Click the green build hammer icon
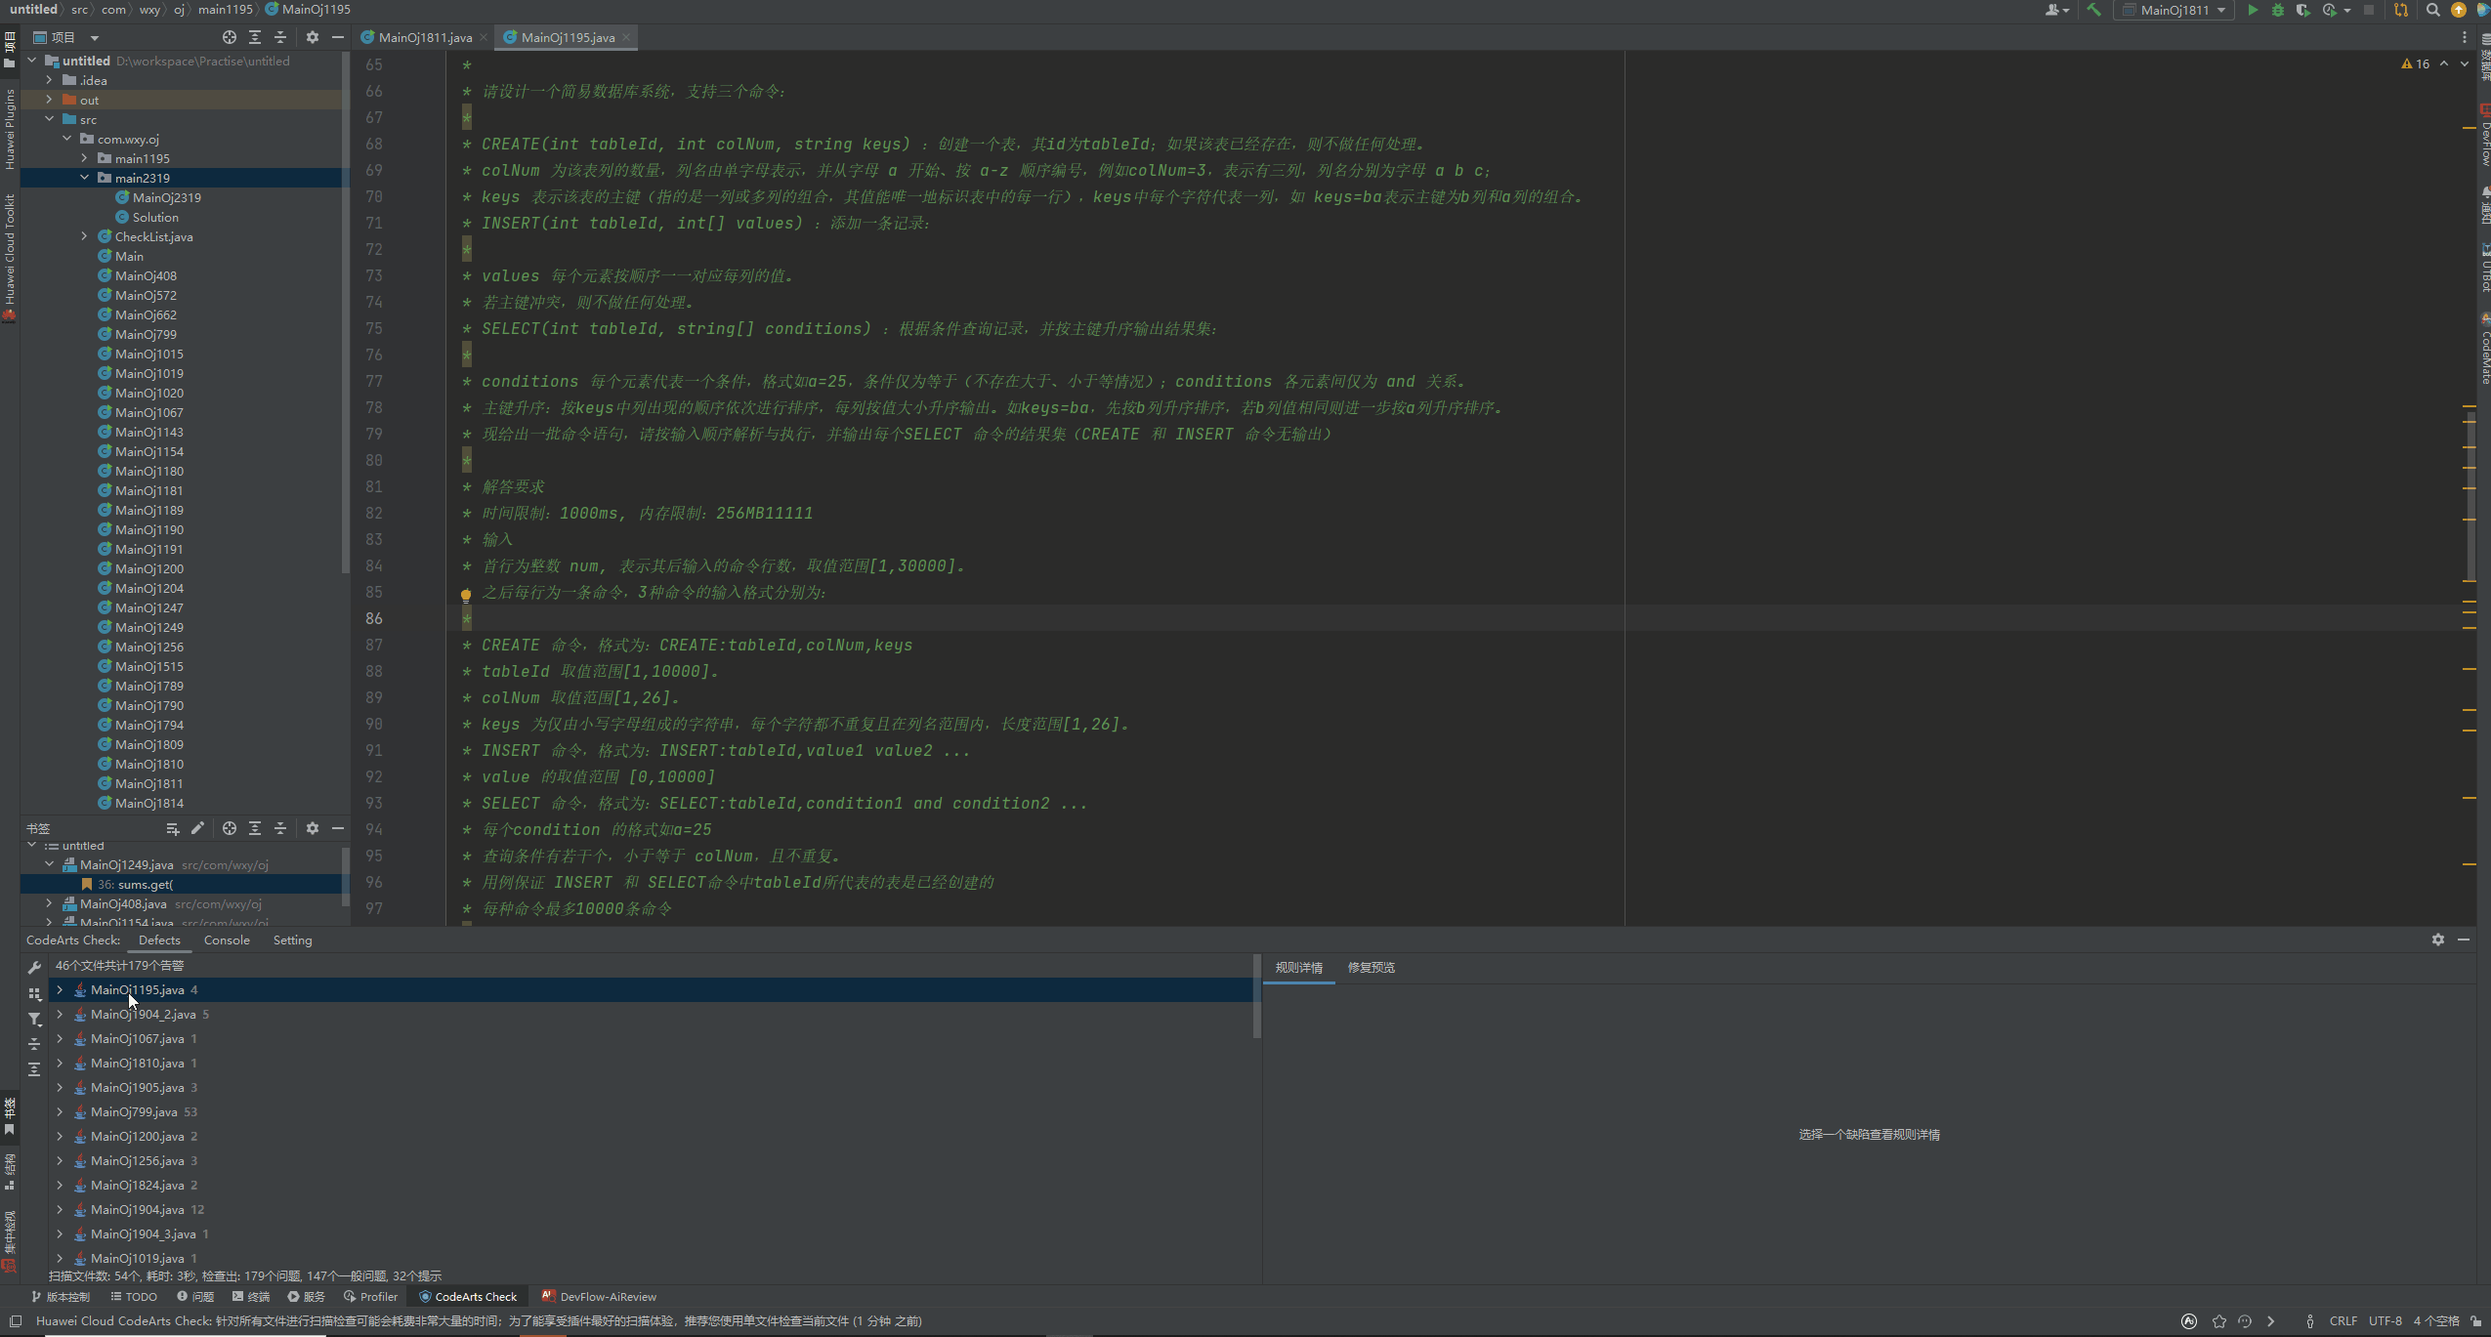The height and width of the screenshot is (1337, 2491). pyautogui.click(x=2093, y=10)
